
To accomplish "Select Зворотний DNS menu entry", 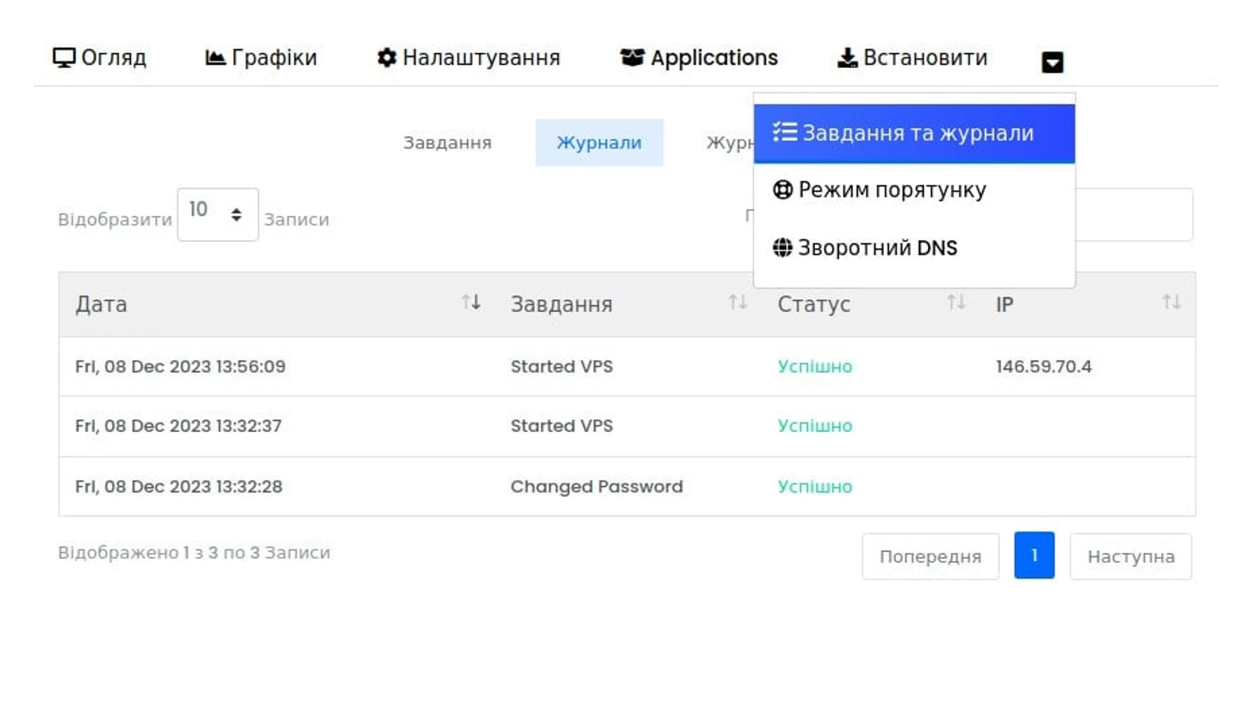I will click(914, 248).
